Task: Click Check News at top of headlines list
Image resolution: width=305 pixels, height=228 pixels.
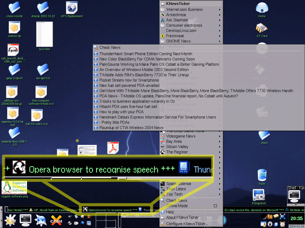Action: pyautogui.click(x=110, y=47)
